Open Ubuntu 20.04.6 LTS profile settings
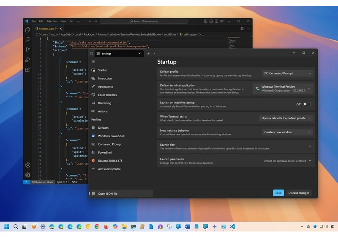Image resolution: width=338 pixels, height=237 pixels. click(x=121, y=160)
